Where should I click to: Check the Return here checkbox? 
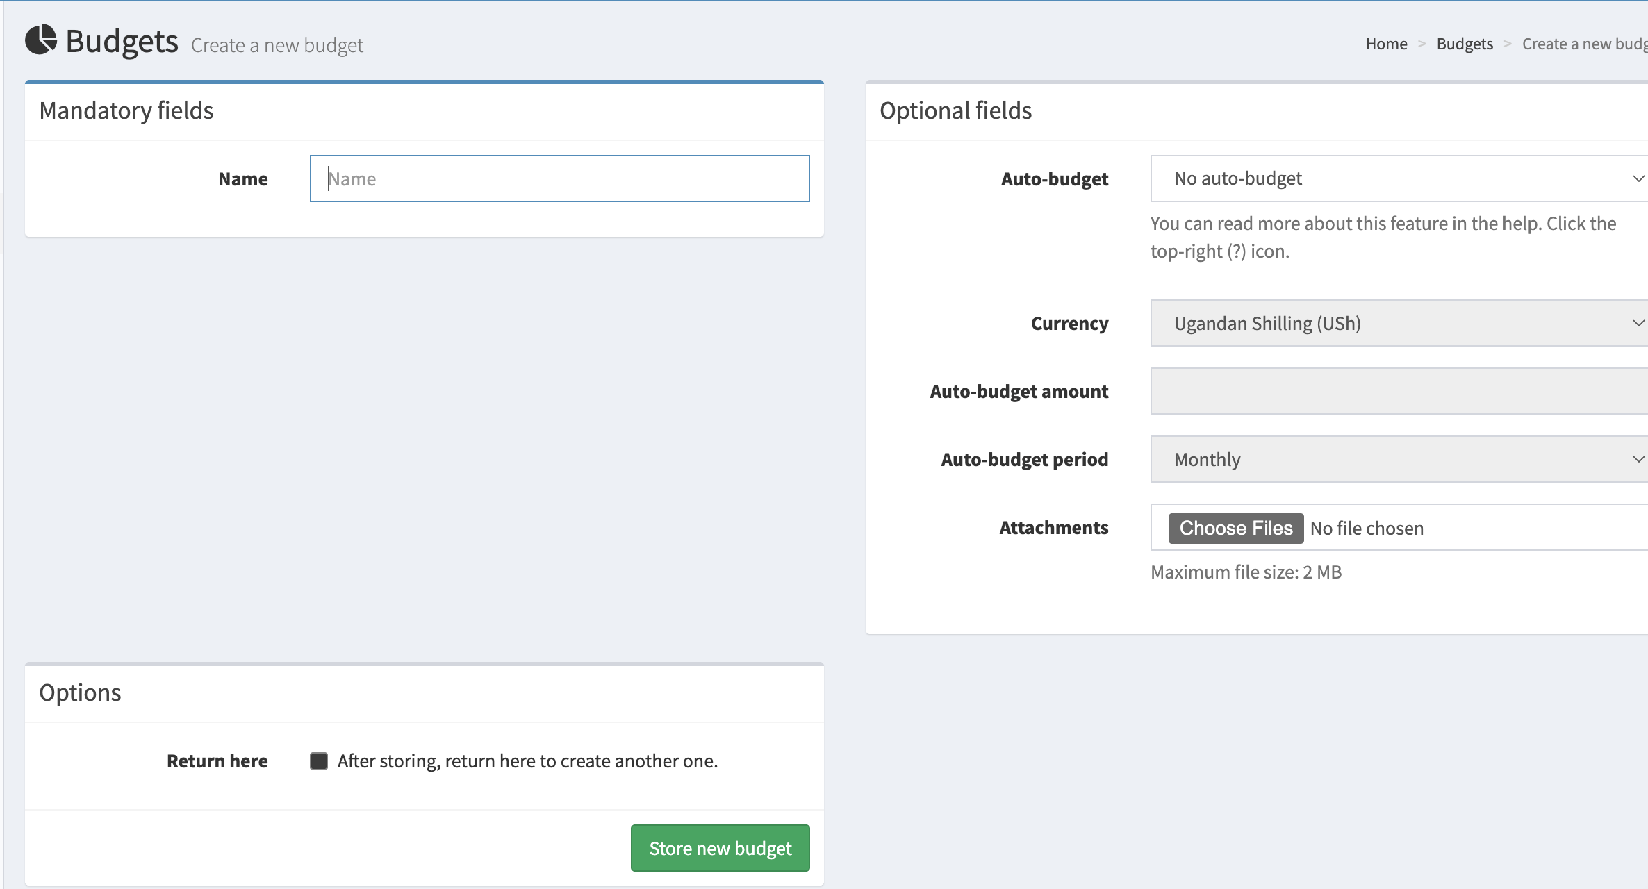click(x=319, y=761)
